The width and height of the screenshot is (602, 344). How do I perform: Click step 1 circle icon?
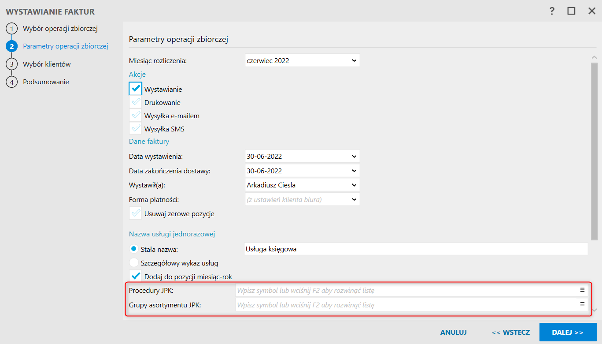pos(12,29)
